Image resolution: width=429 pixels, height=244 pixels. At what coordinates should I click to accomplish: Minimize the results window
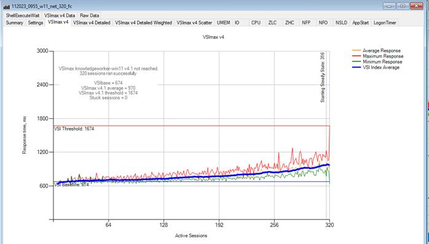point(389,6)
